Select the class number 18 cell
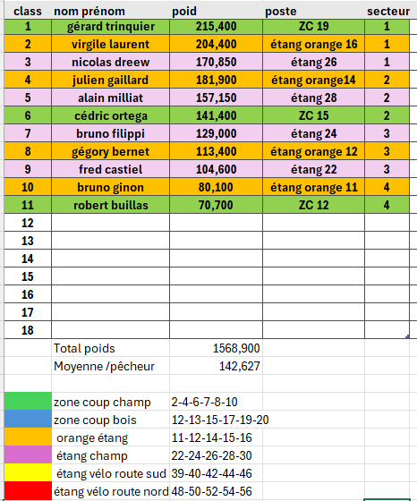The width and height of the screenshot is (417, 501). tap(28, 330)
